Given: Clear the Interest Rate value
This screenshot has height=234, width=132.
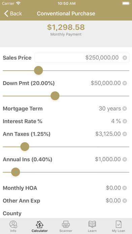Looking at the screenshot, I should coord(125,121).
